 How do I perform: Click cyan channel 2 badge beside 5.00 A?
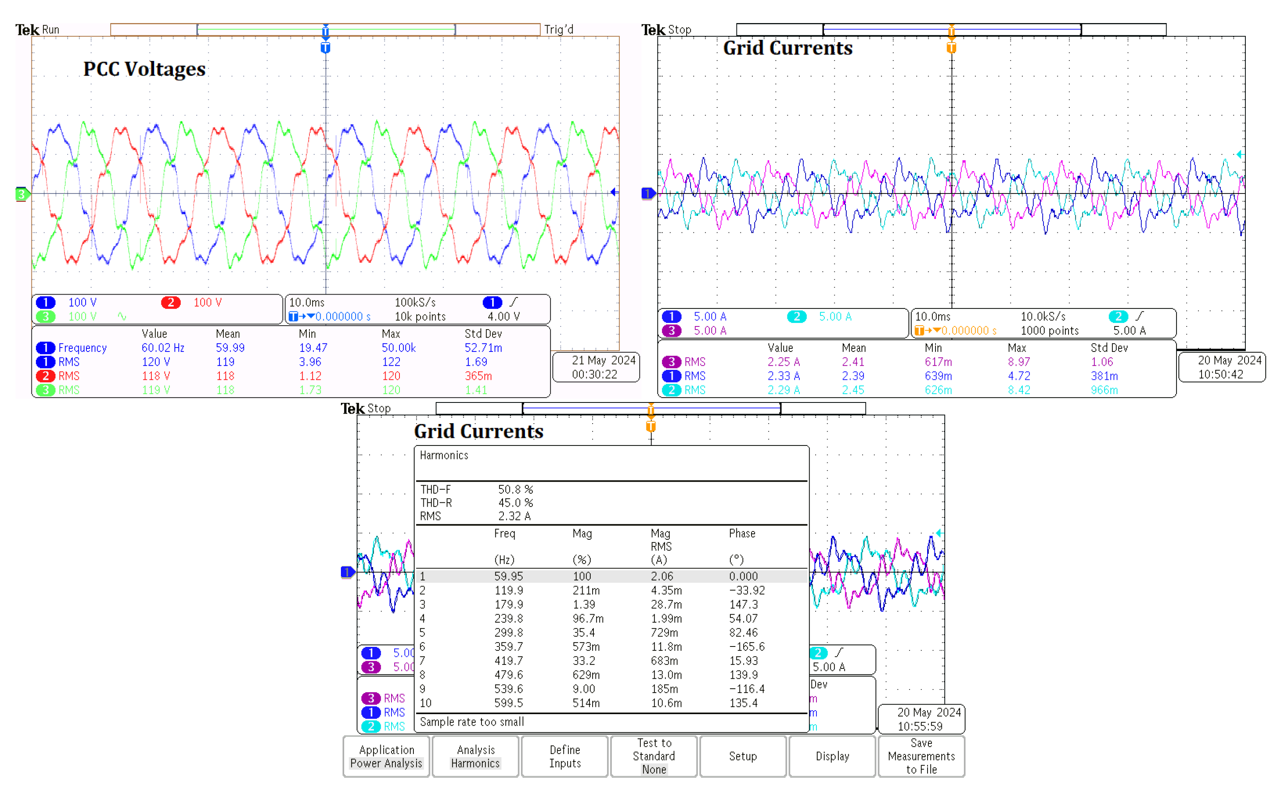tap(796, 316)
